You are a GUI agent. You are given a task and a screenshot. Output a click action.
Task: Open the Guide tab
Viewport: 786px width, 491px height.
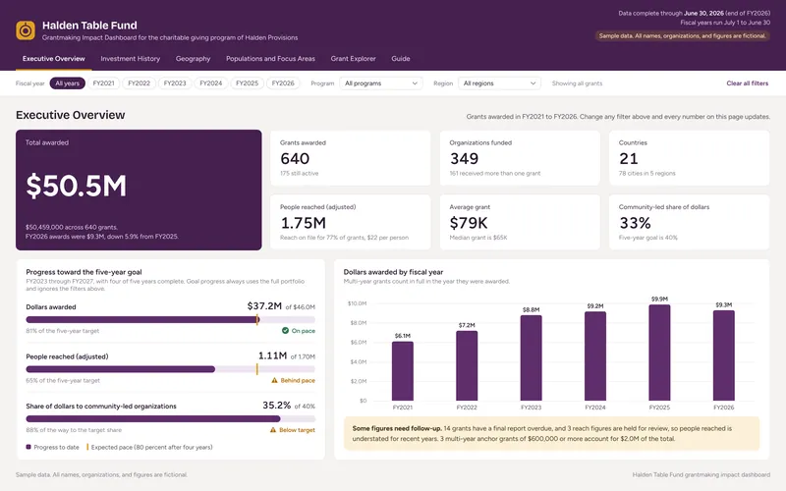[401, 59]
